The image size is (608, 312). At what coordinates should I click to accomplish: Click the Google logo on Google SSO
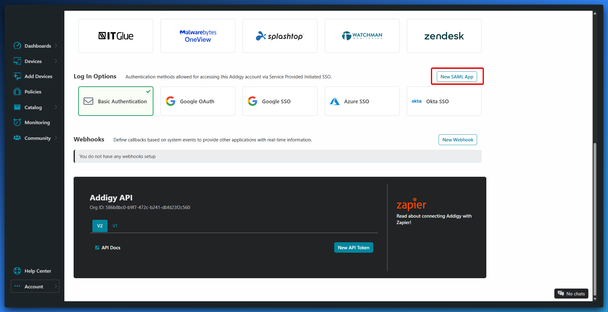pos(253,101)
